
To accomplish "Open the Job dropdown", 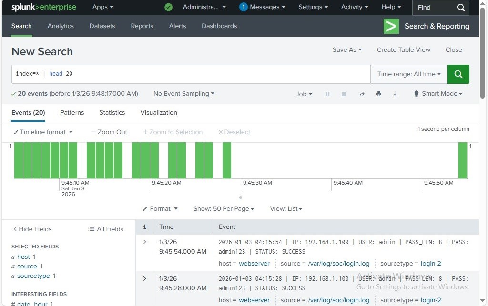I will pyautogui.click(x=304, y=94).
